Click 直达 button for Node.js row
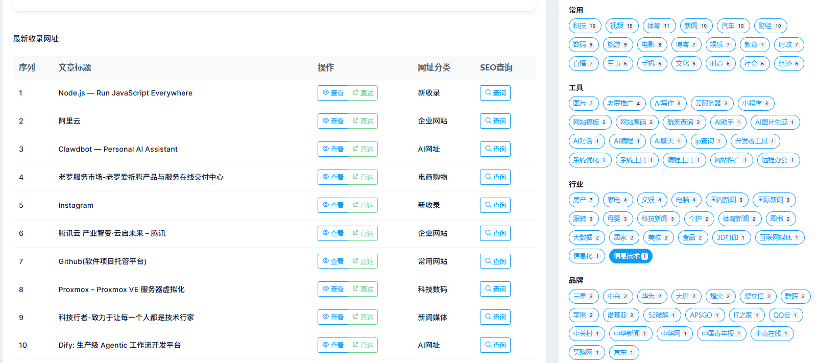The height and width of the screenshot is (363, 818). pos(363,93)
